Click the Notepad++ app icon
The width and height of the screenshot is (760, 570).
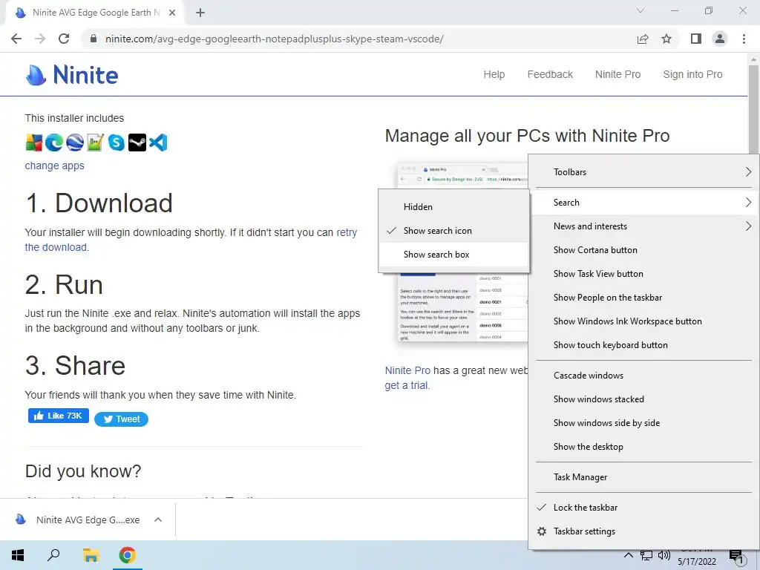tap(96, 142)
